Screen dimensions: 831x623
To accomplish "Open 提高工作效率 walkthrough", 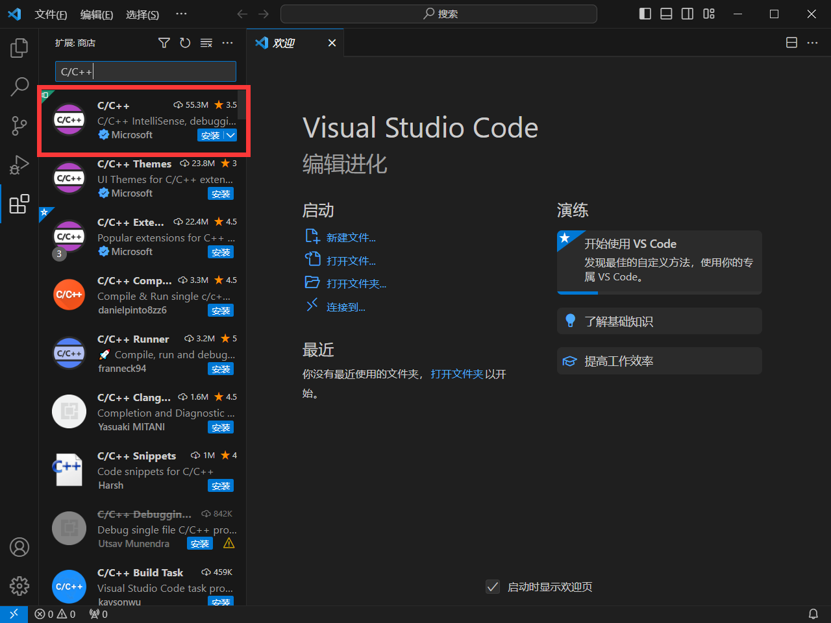I will point(660,361).
